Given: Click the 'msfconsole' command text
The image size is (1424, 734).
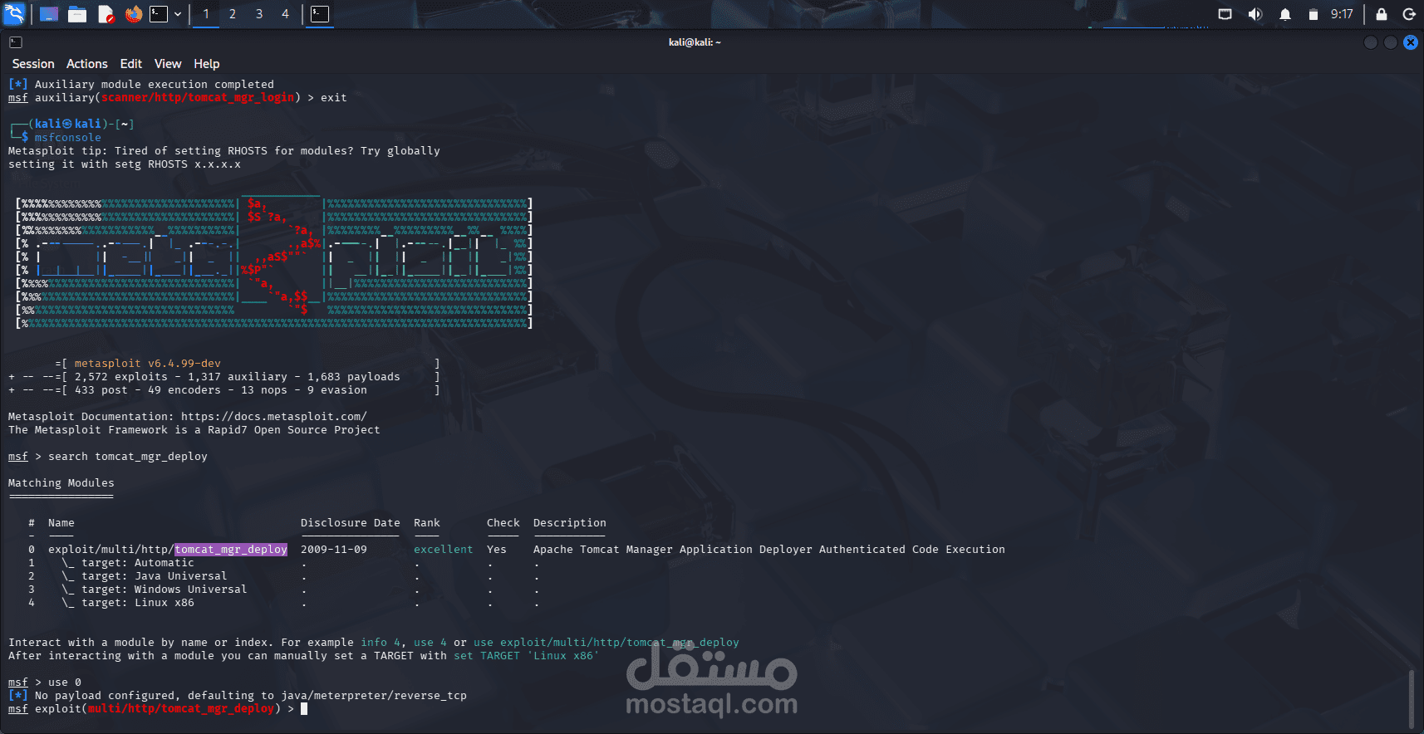Looking at the screenshot, I should coord(68,138).
